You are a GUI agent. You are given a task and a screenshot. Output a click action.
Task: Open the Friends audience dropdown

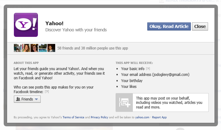(27, 99)
